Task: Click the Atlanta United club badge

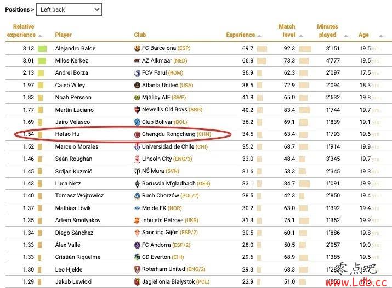Action: (x=137, y=86)
